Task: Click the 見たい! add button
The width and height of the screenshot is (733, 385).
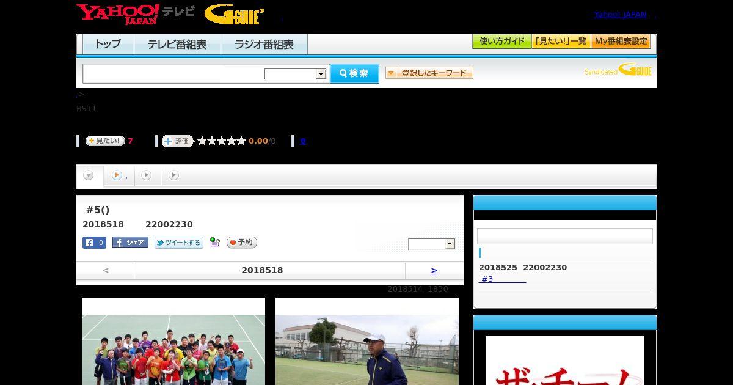Action: pos(105,141)
